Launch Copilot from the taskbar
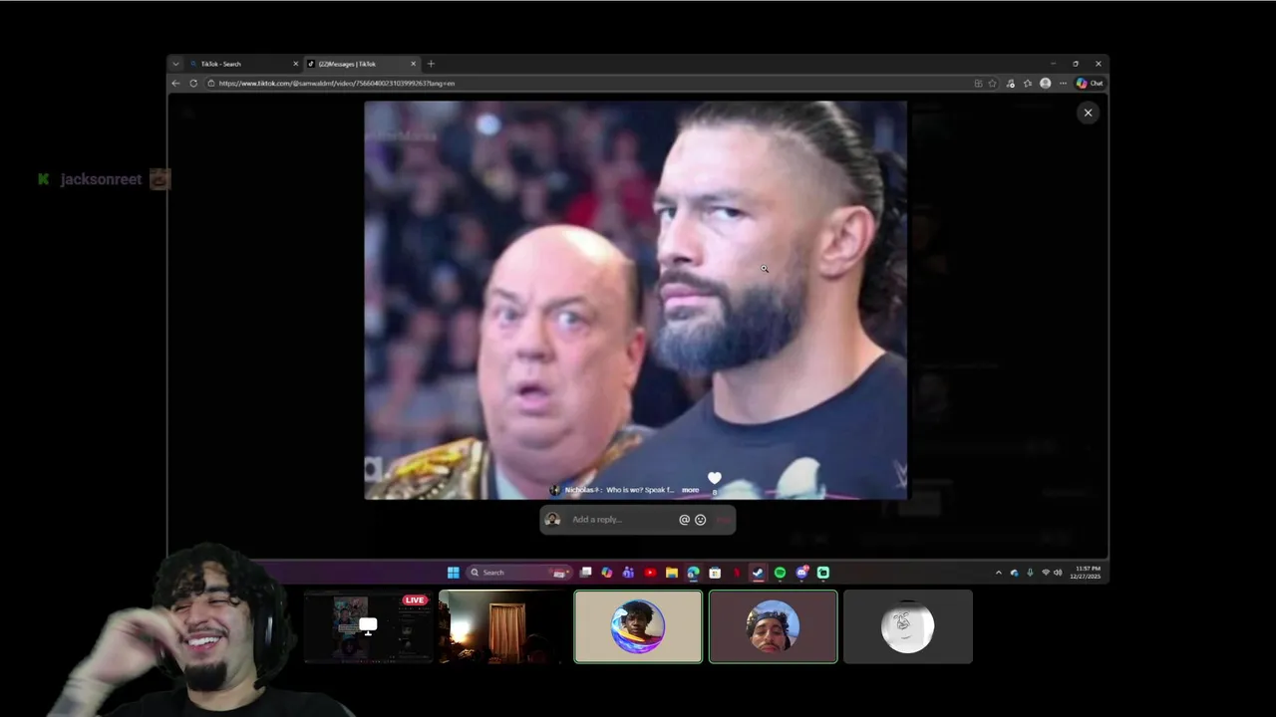Image resolution: width=1276 pixels, height=717 pixels. pyautogui.click(x=607, y=573)
